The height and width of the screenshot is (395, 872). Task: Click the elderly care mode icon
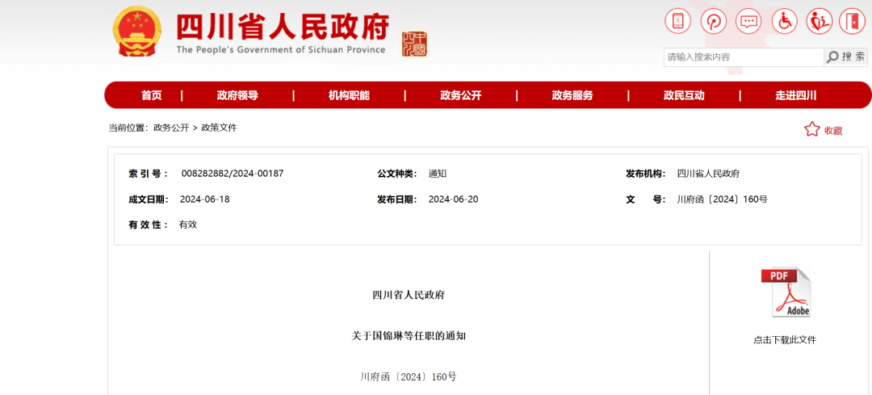tap(819, 21)
